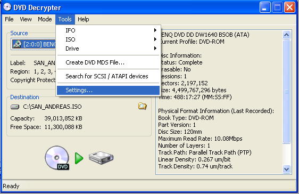Expand the Drive submenu
This screenshot has width=299, height=194.
[x=108, y=48]
